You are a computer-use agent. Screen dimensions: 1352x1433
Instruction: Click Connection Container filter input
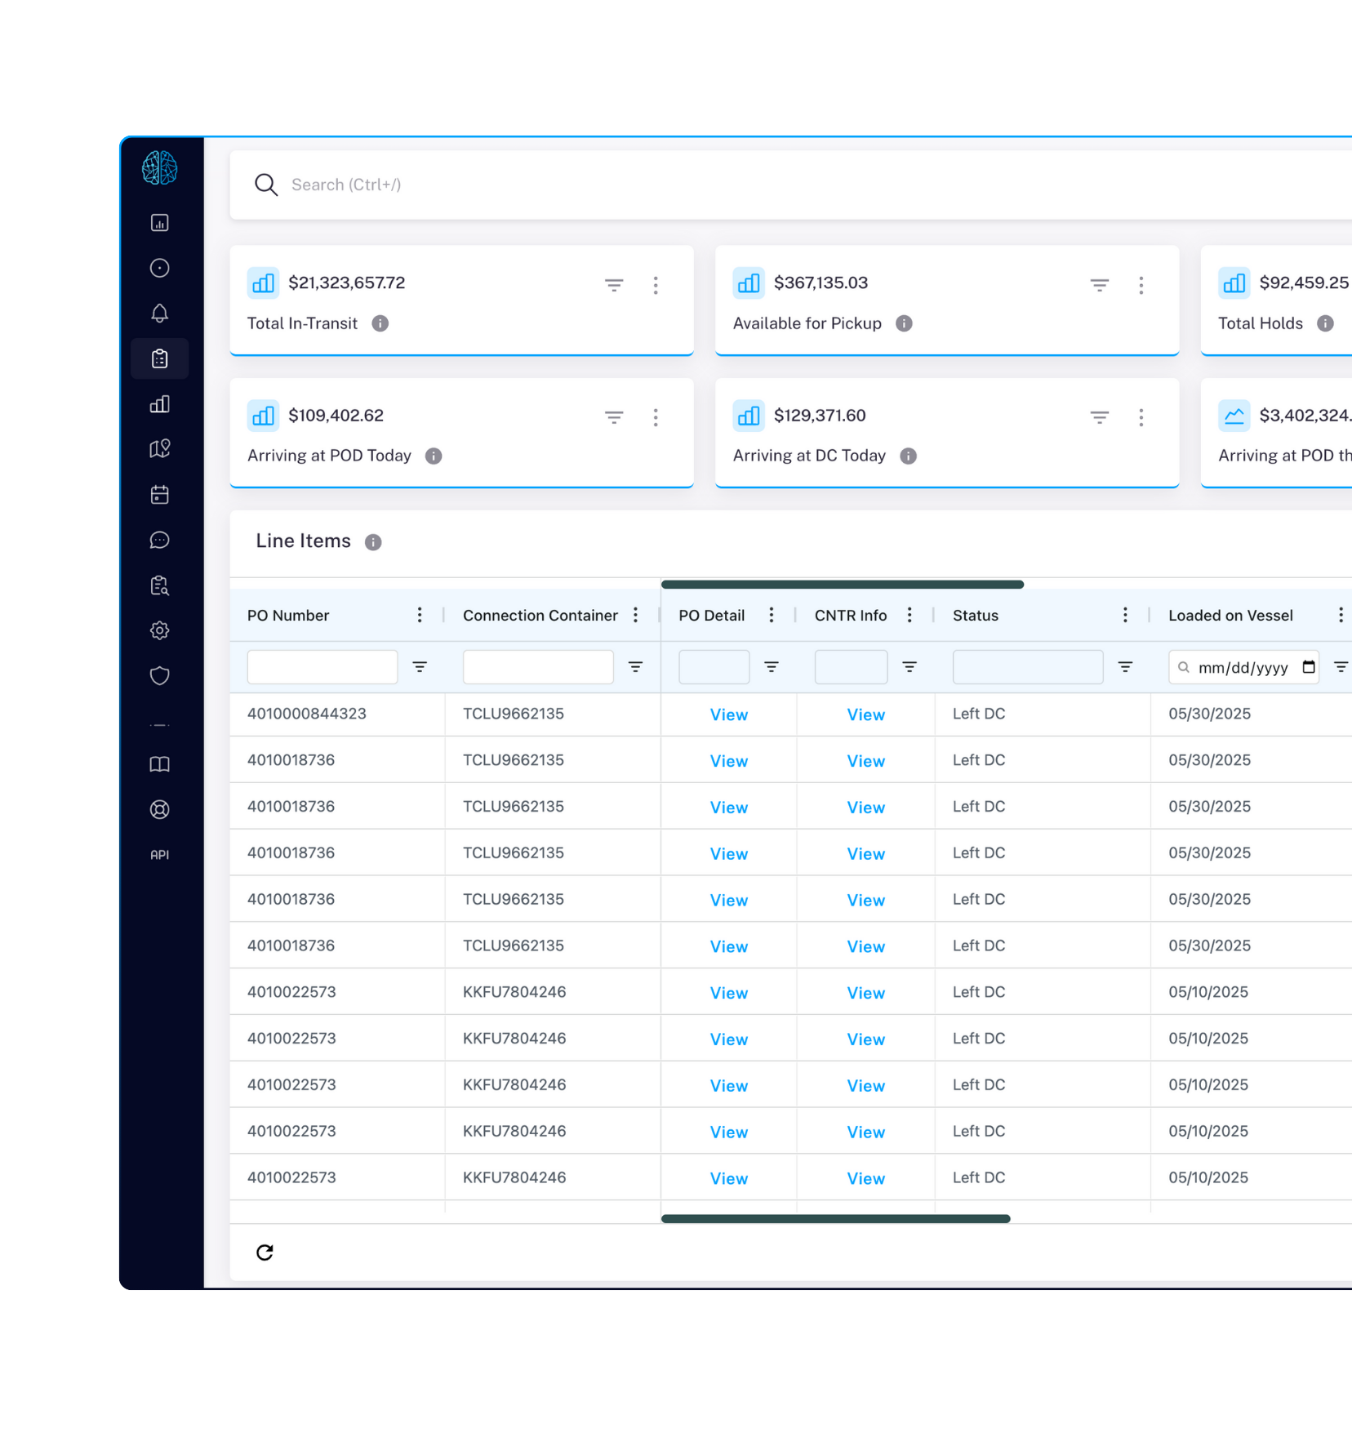[x=538, y=667]
